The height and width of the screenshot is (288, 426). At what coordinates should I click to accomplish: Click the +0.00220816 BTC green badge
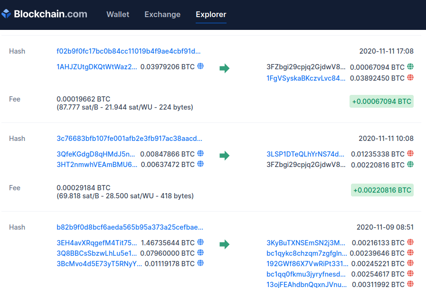tap(382, 190)
